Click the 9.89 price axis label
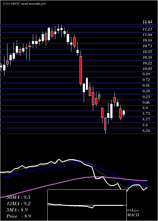Screen dimensions: 158x221 [x=146, y=74]
